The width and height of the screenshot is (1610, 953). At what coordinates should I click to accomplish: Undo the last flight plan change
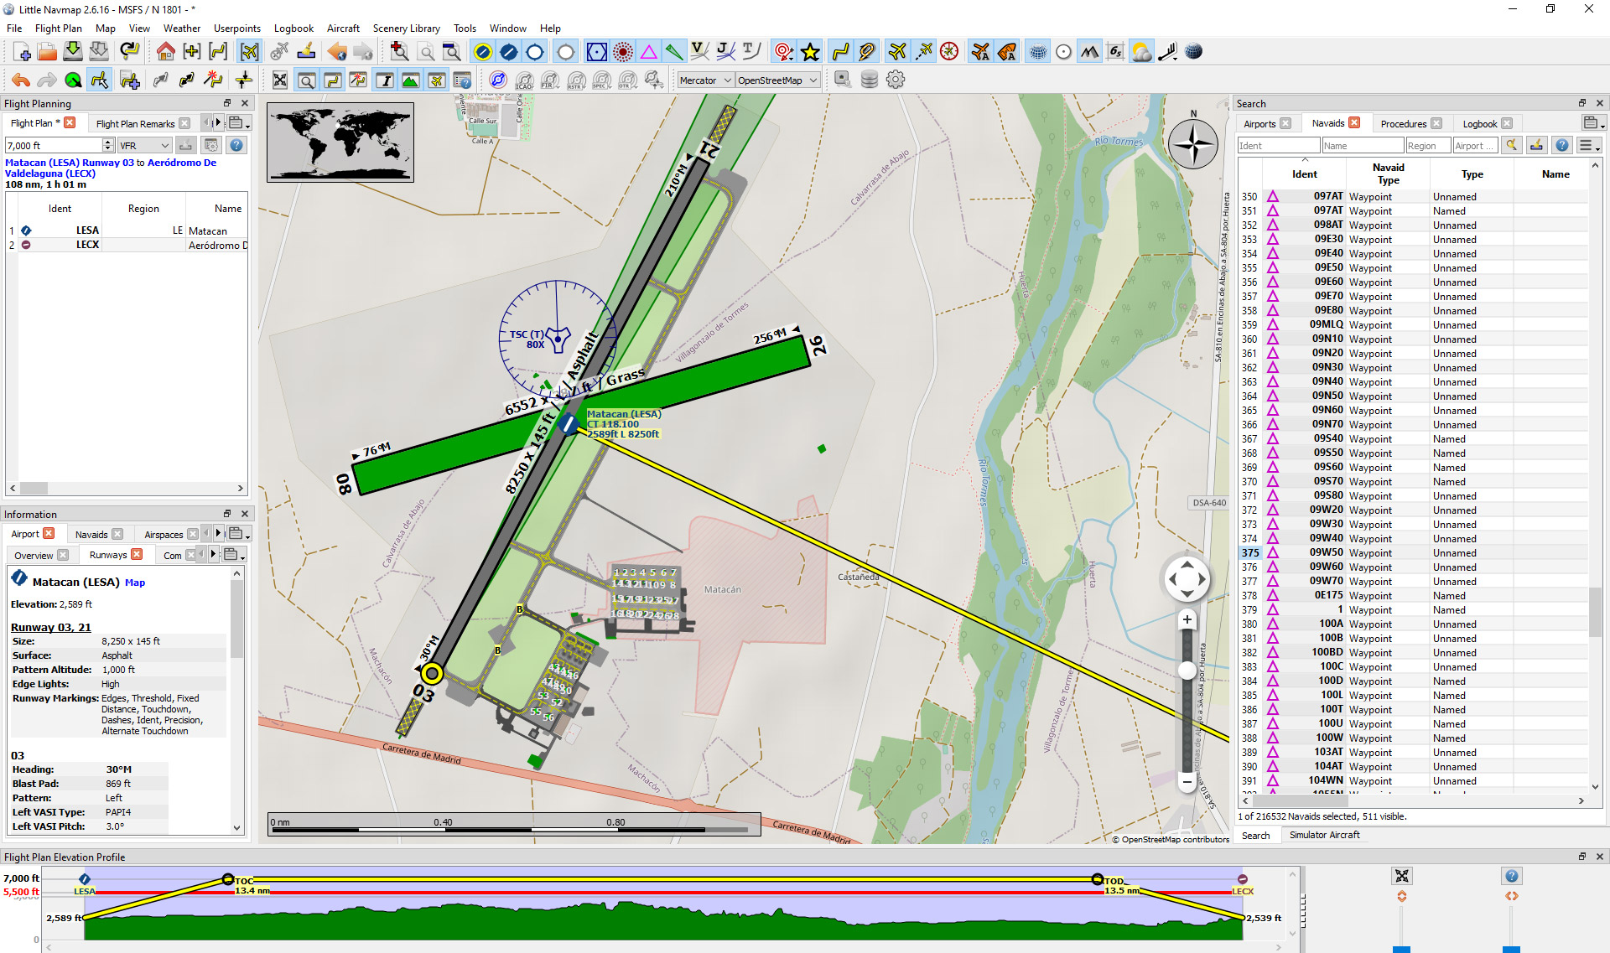pos(21,80)
